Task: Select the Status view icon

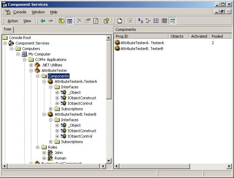Action: click(173, 21)
